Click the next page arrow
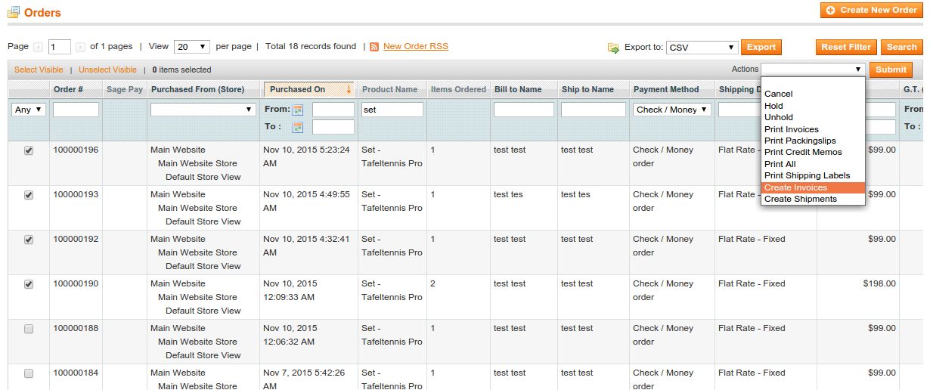 [x=81, y=47]
